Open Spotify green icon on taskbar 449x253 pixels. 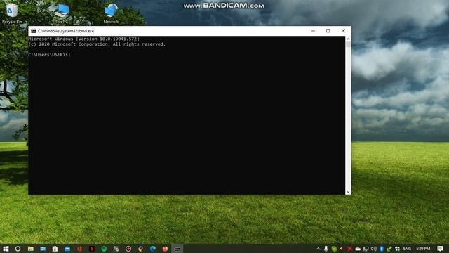[x=104, y=249]
